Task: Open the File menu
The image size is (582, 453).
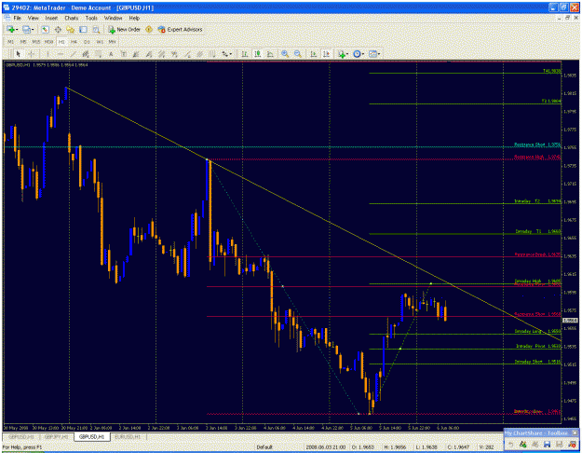Action: (17, 18)
